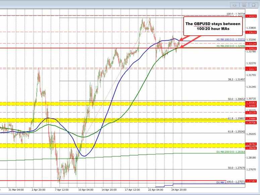Click the 100.0 - 1.34334 Fibonacci label
Viewport: 260px width, 195px height.
coord(236,14)
